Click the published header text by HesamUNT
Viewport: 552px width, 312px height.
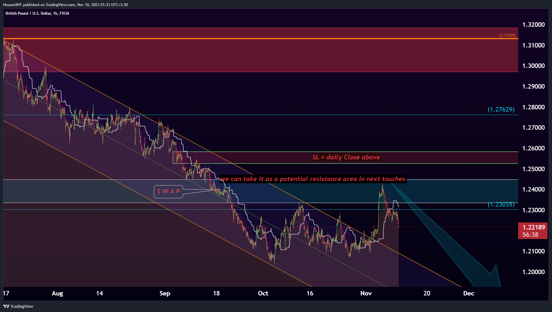coord(65,5)
